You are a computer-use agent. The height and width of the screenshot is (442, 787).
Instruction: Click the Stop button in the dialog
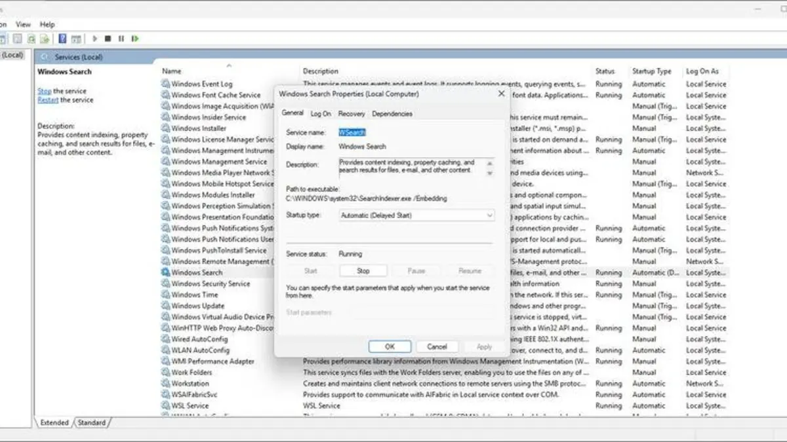pyautogui.click(x=363, y=270)
